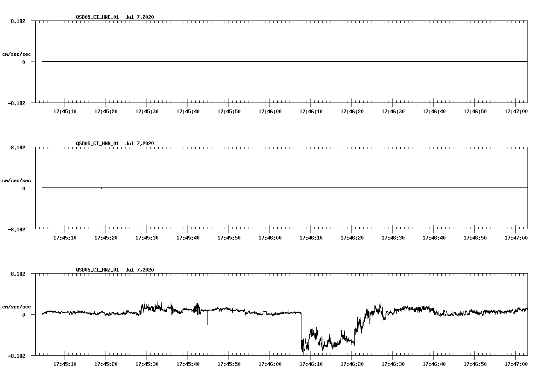Click 17:45:20 time label under HNE plot
This screenshot has width=557, height=379.
(x=106, y=112)
